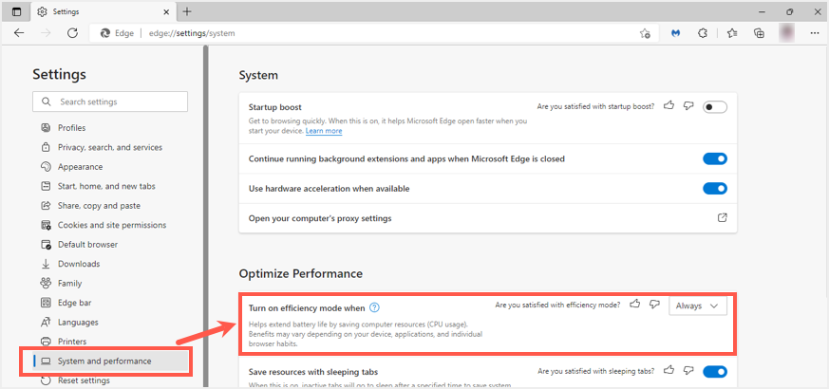Give thumbs down for sleeping tabs
This screenshot has height=389, width=829.
tap(688, 370)
